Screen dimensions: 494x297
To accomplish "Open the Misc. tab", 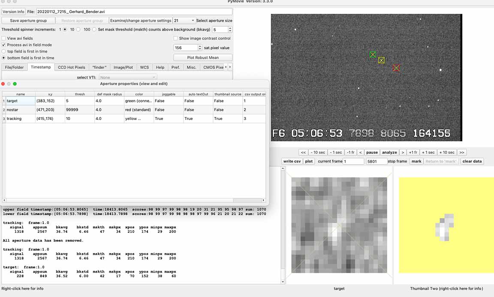I will pyautogui.click(x=191, y=67).
